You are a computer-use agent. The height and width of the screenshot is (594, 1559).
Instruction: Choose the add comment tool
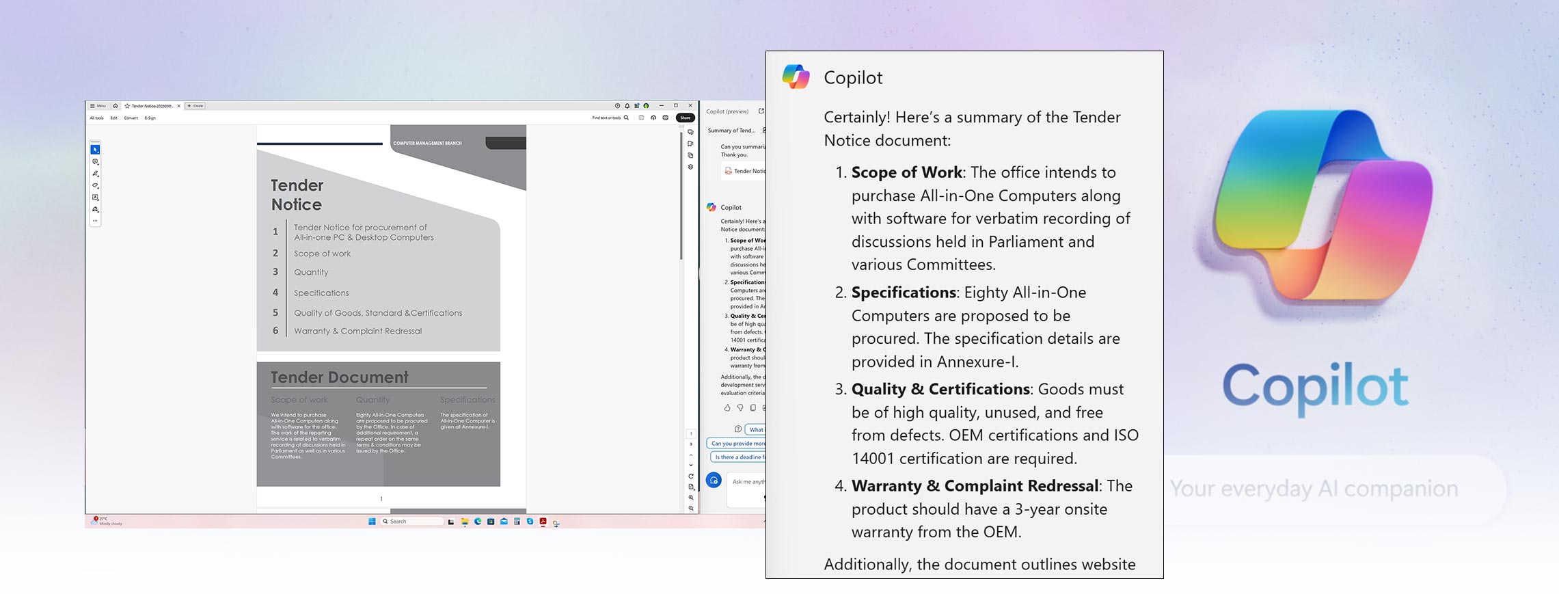(95, 162)
